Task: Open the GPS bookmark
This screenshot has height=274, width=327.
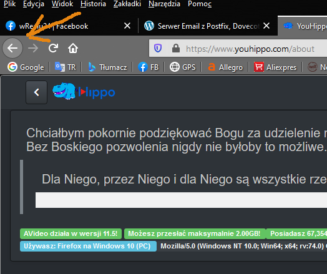Action: (x=183, y=67)
